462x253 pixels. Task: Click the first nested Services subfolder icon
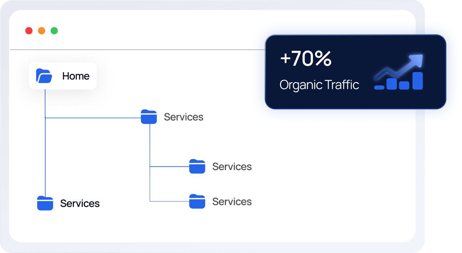point(197,167)
